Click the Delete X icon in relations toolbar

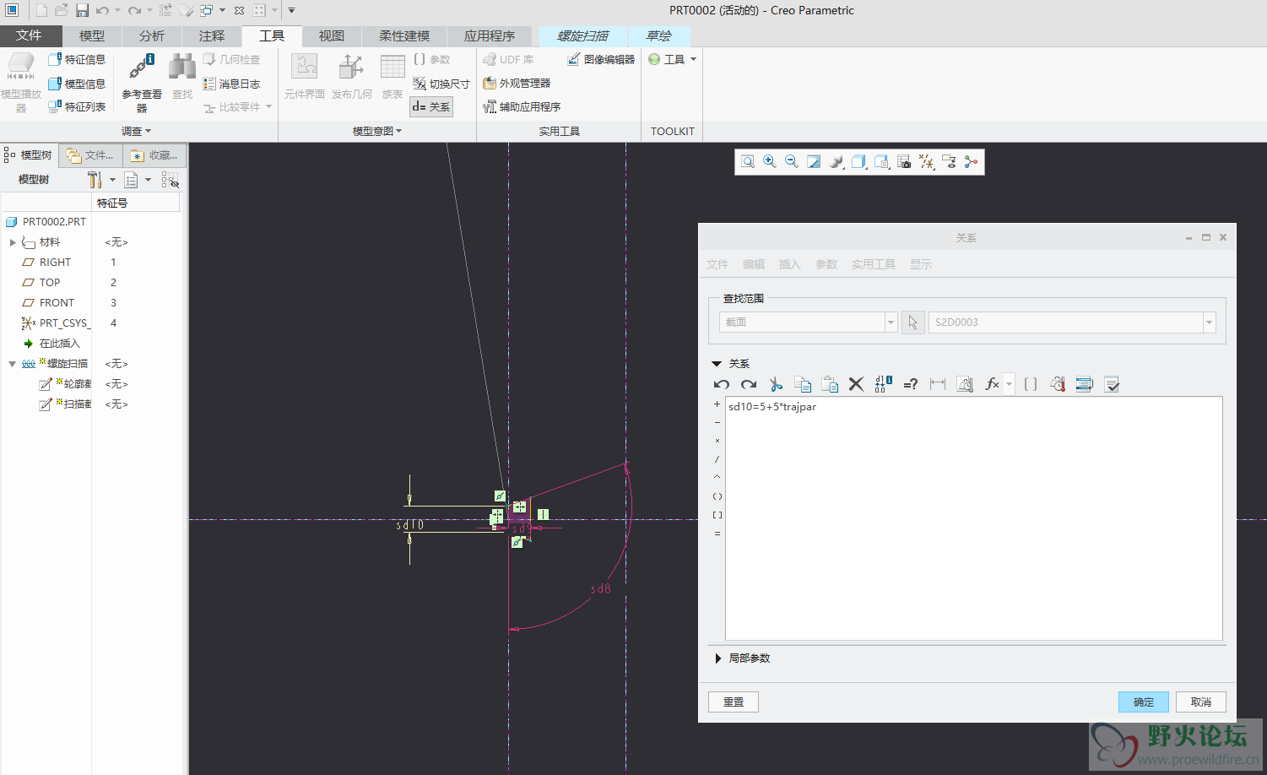(x=856, y=385)
